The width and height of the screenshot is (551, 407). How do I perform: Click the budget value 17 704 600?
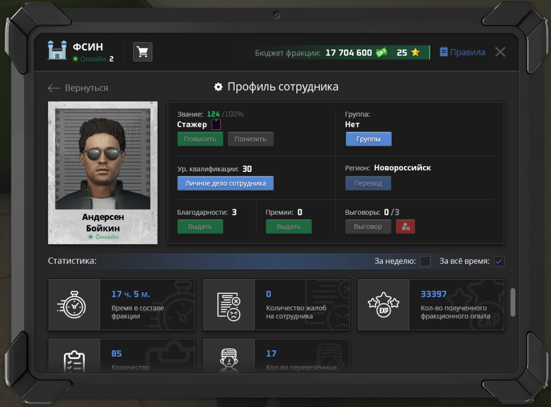(x=348, y=53)
